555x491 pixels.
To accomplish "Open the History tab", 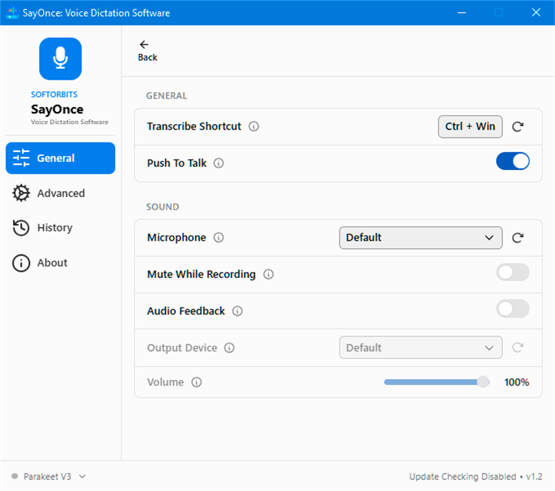I will click(x=61, y=228).
